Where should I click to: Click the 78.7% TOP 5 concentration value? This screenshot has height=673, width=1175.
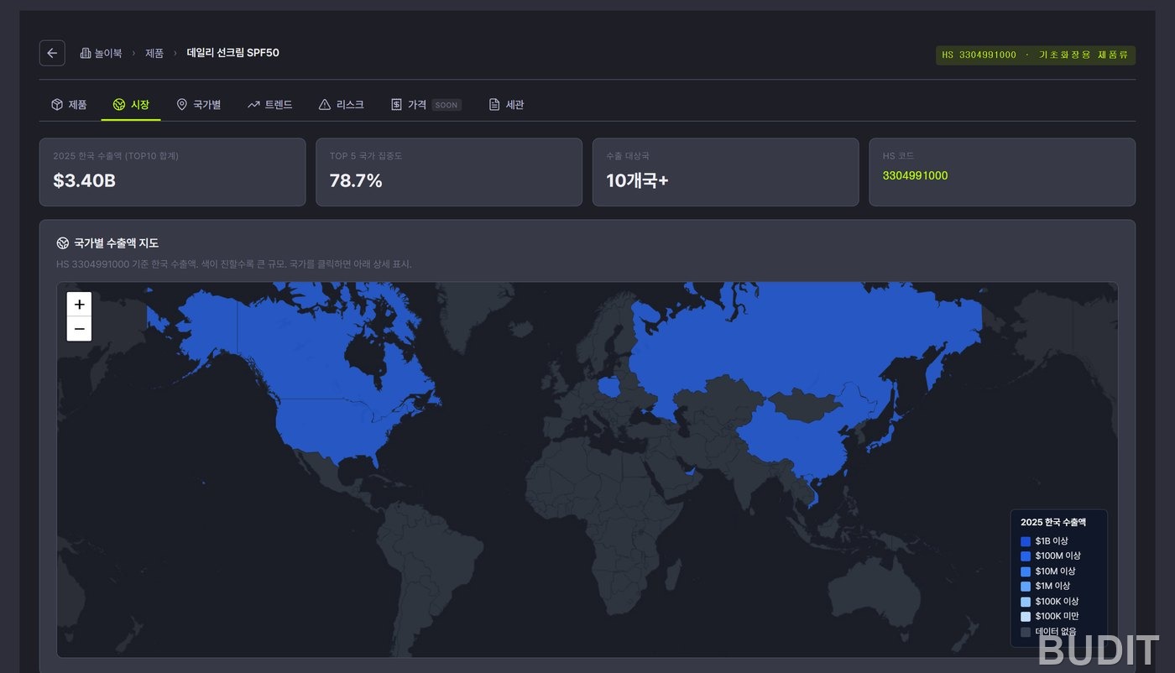tap(356, 180)
